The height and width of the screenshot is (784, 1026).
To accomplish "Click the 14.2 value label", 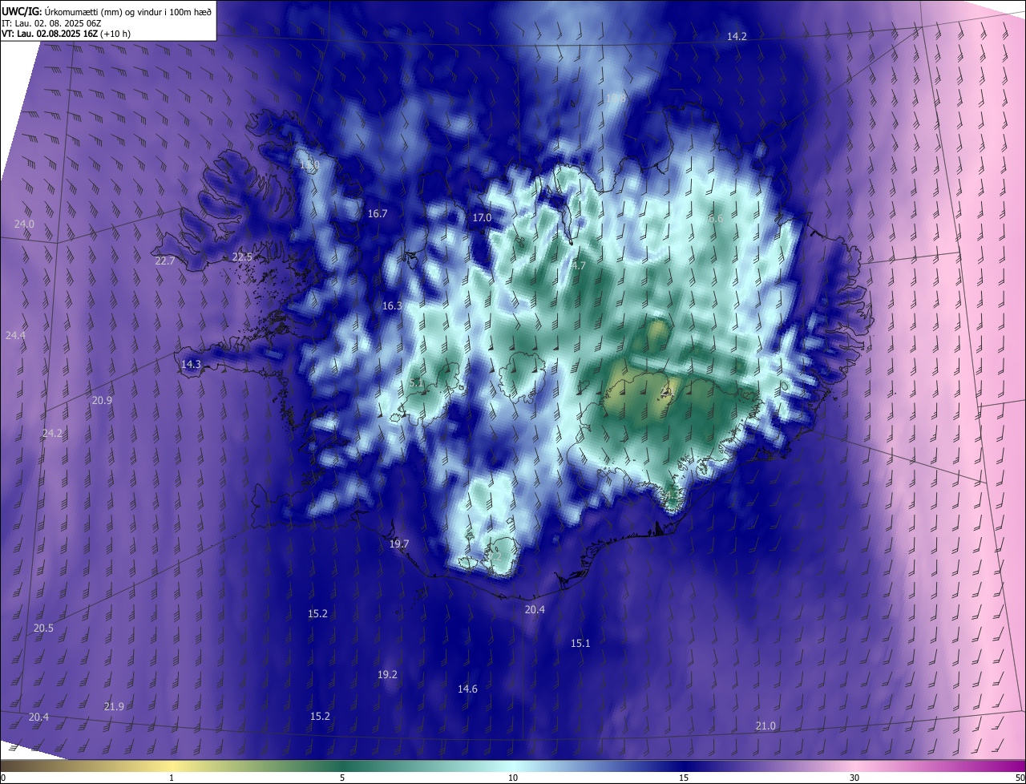I will 737,36.
